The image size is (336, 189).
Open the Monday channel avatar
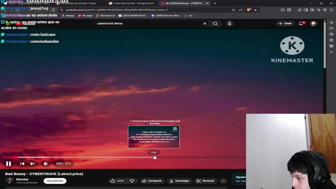(10, 181)
